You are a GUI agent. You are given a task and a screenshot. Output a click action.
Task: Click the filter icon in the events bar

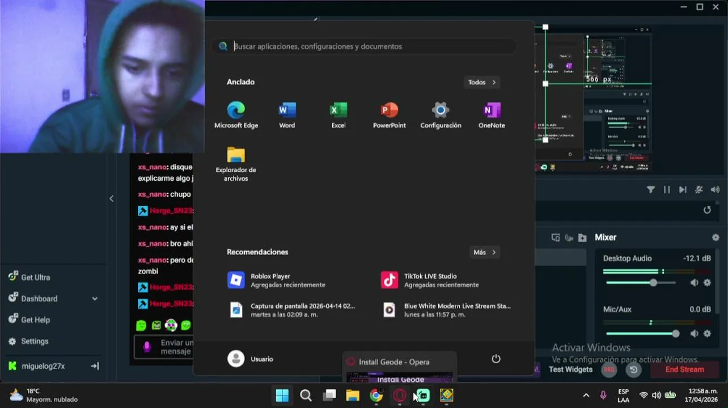(651, 190)
